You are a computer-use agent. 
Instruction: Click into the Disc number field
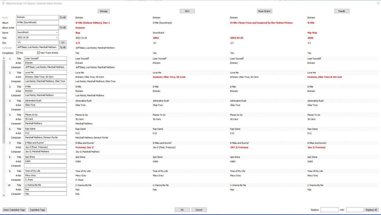38,42
